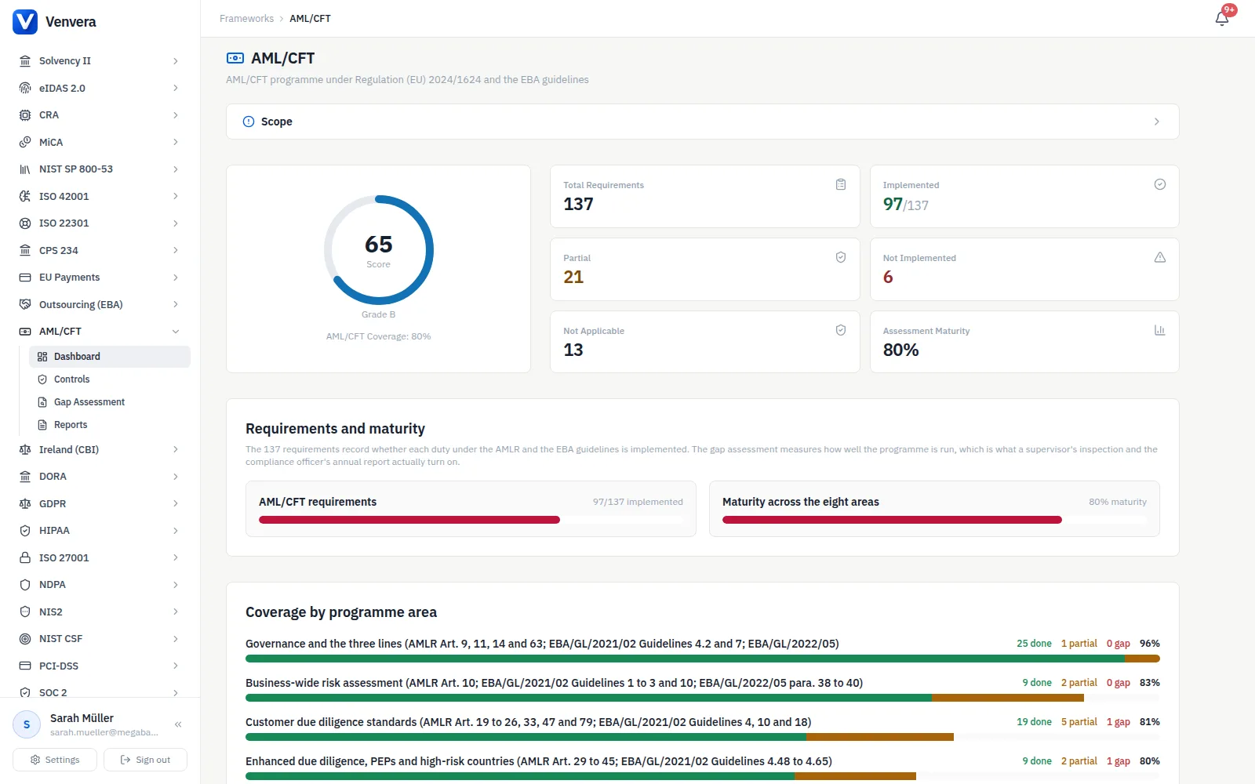This screenshot has height=784, width=1255.
Task: Expand the CPS 234 framework section
Action: (176, 250)
